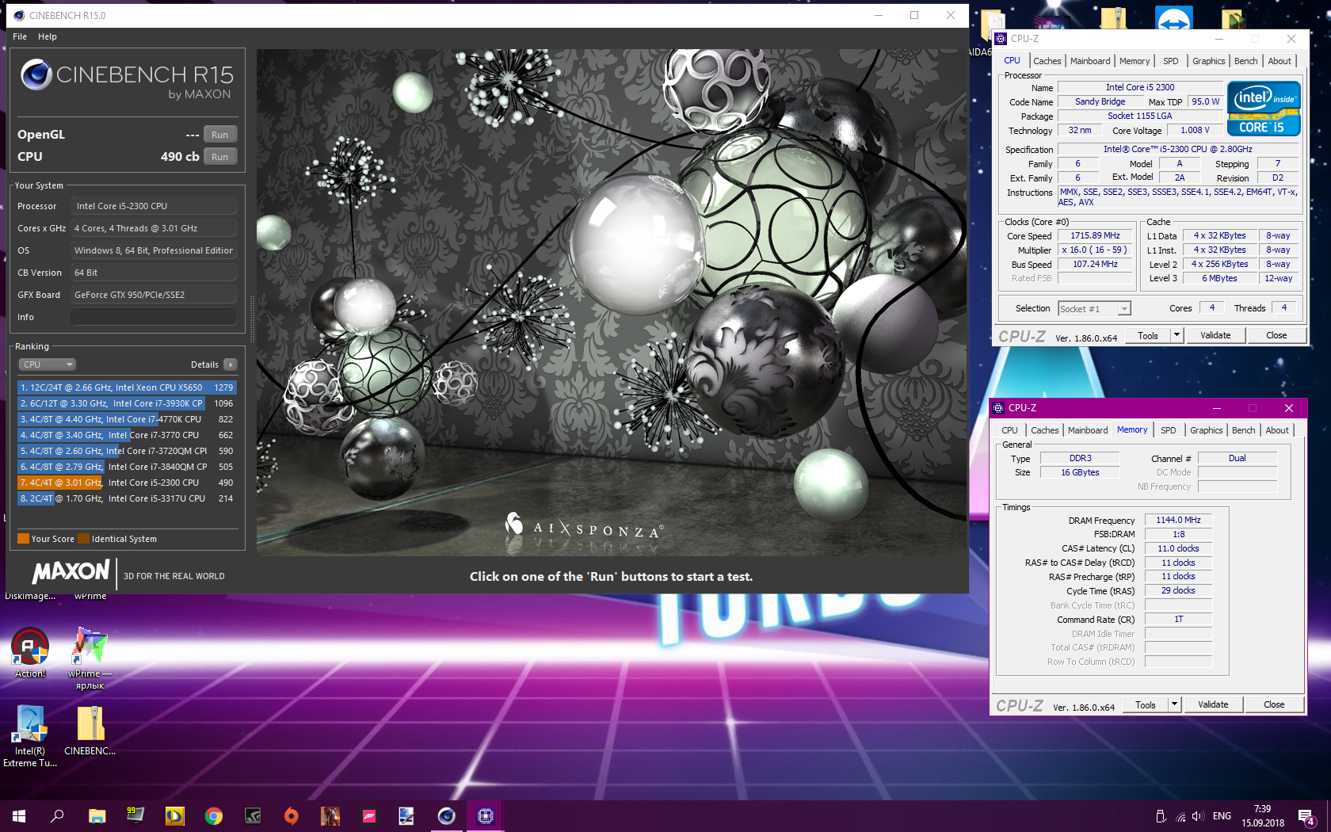Open Tools dropdown arrow in CPU-Z Processor window
Viewport: 1331px width, 832px height.
point(1177,335)
